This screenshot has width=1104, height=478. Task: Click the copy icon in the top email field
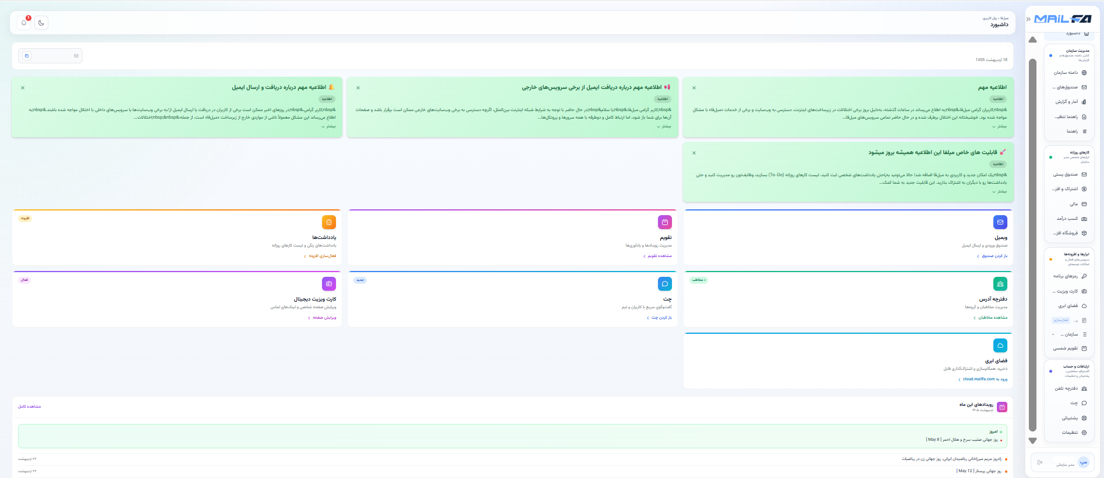[27, 56]
